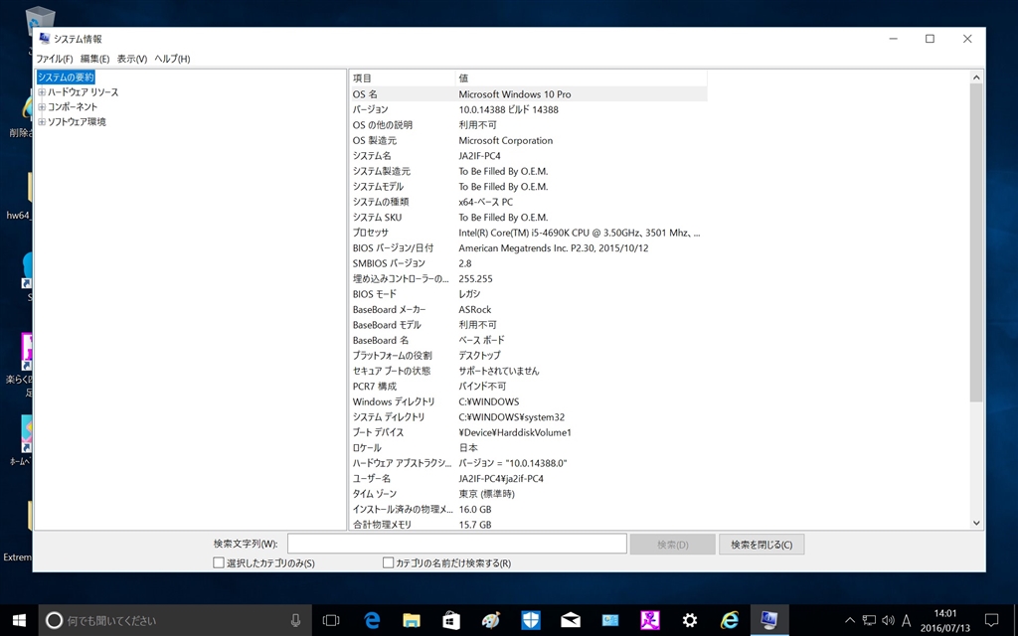The width and height of the screenshot is (1018, 636).
Task: Click the details pane vertical scrollbar
Action: [x=976, y=243]
